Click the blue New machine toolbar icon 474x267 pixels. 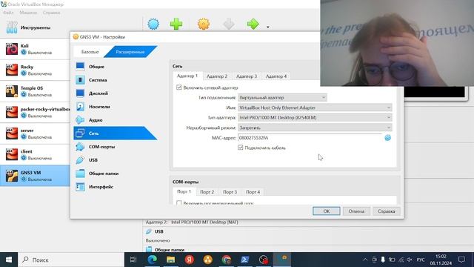coord(153,24)
